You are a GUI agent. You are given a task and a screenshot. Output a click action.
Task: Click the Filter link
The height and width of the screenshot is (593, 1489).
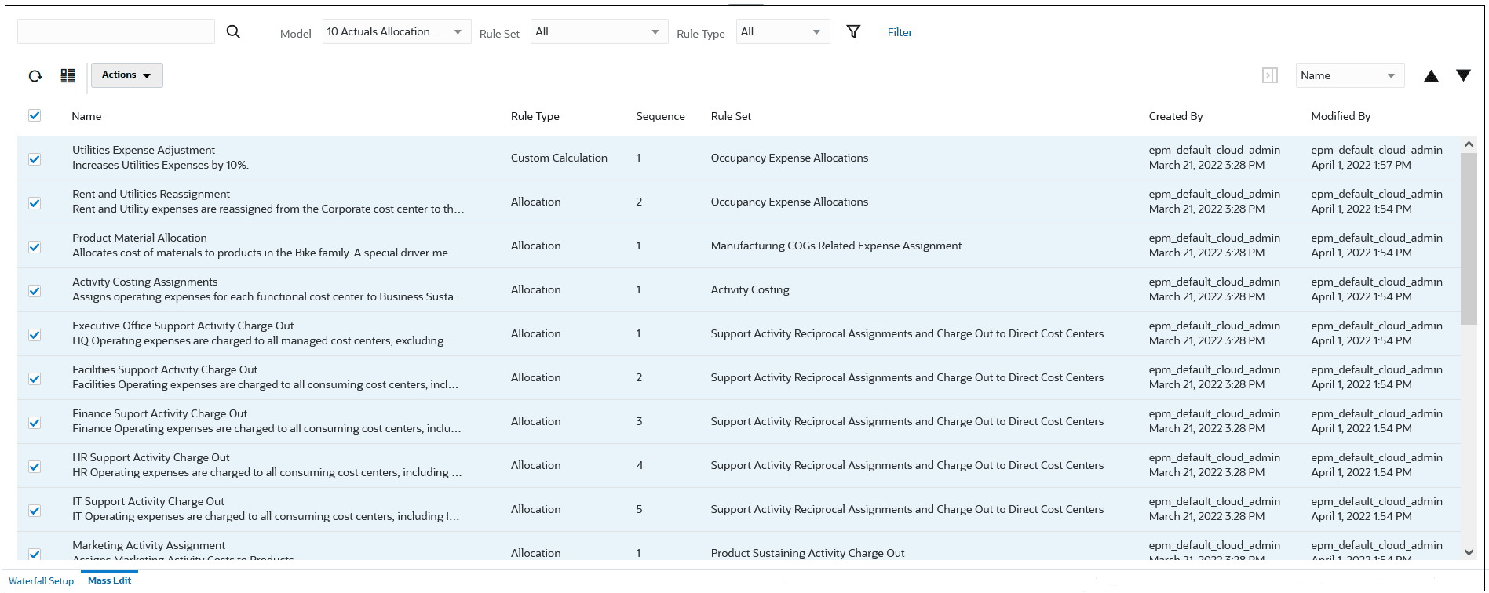900,32
